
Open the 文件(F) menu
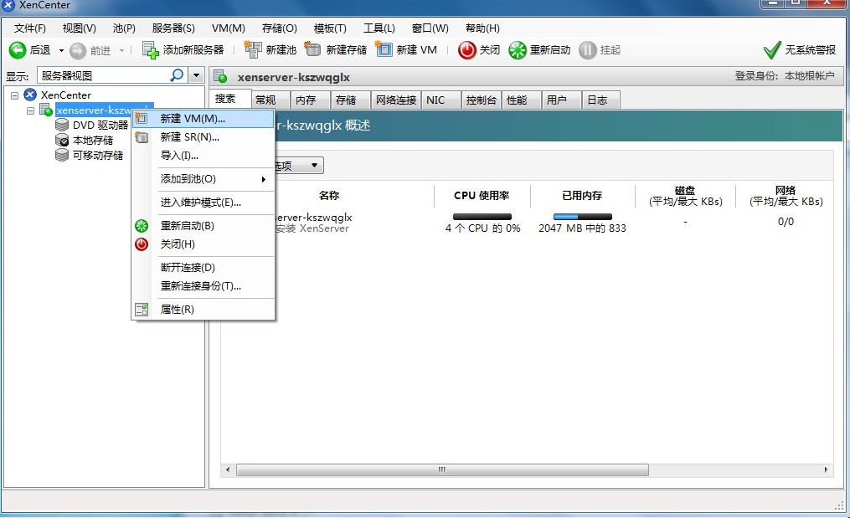pyautogui.click(x=30, y=28)
